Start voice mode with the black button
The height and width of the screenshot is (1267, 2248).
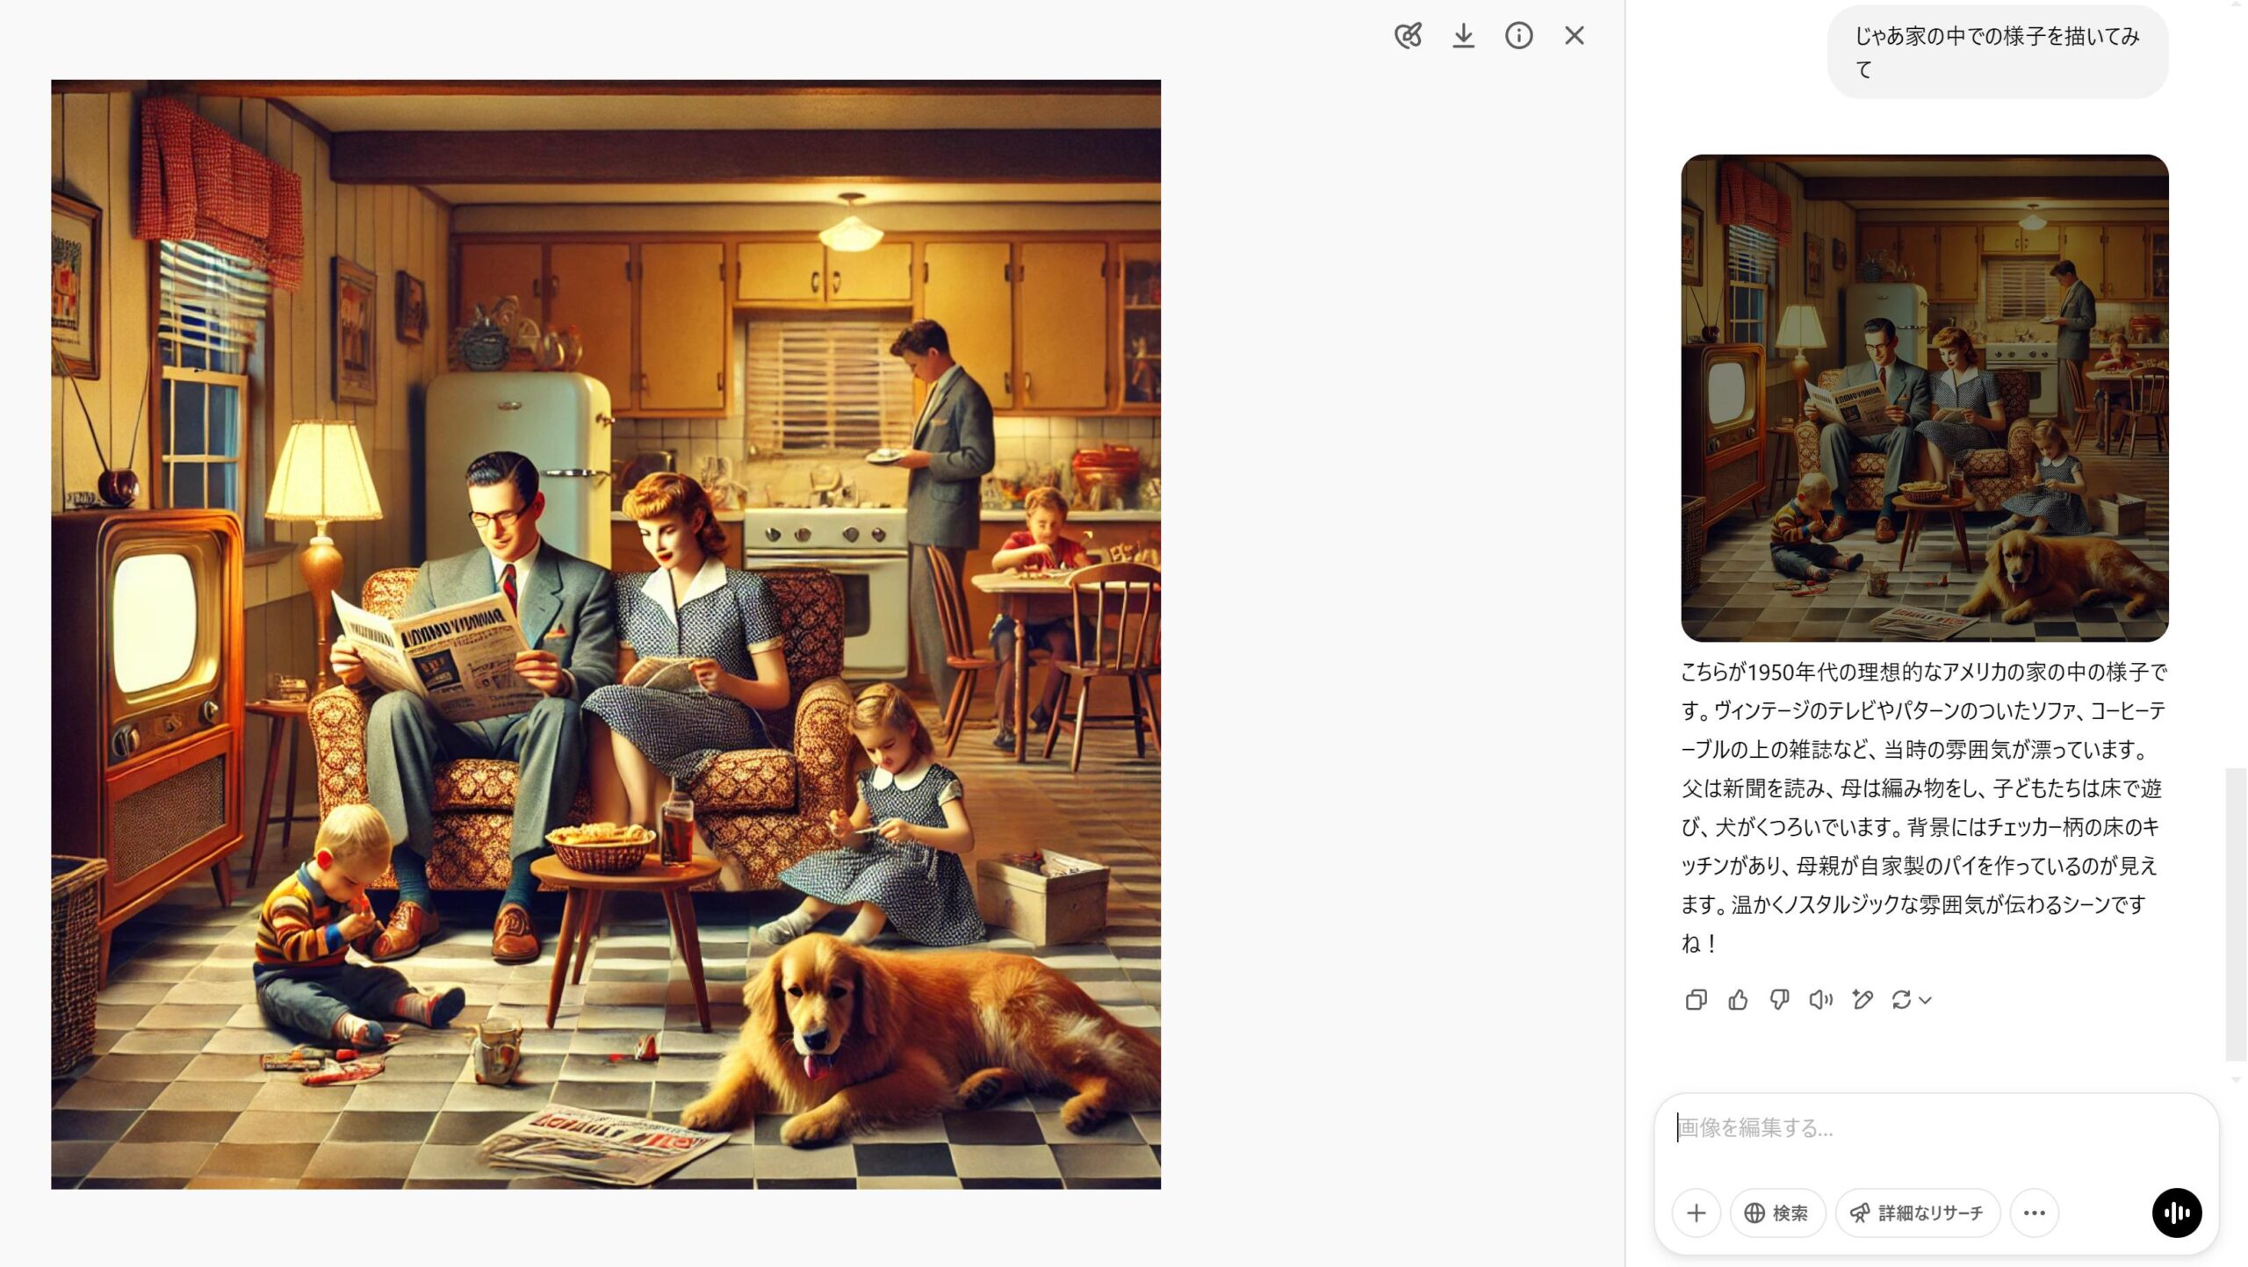pos(2177,1213)
